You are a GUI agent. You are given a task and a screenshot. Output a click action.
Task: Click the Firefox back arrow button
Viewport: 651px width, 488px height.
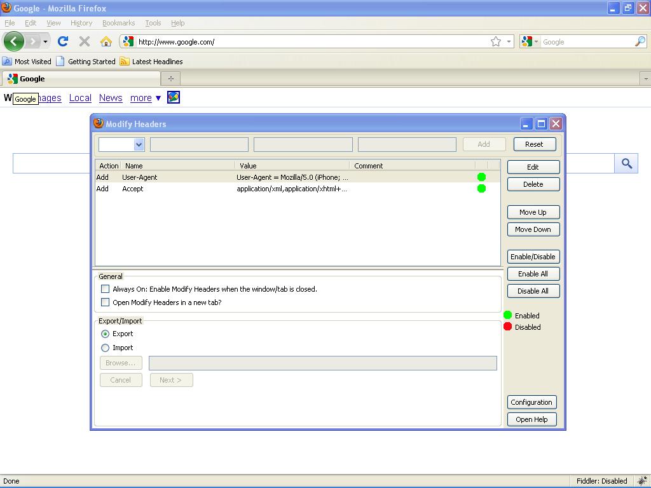[13, 42]
